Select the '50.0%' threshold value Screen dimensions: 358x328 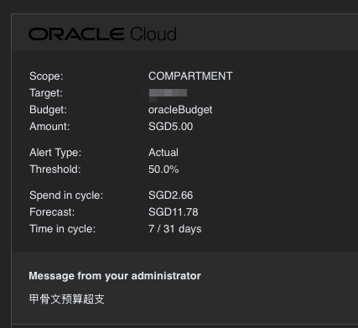(x=163, y=169)
